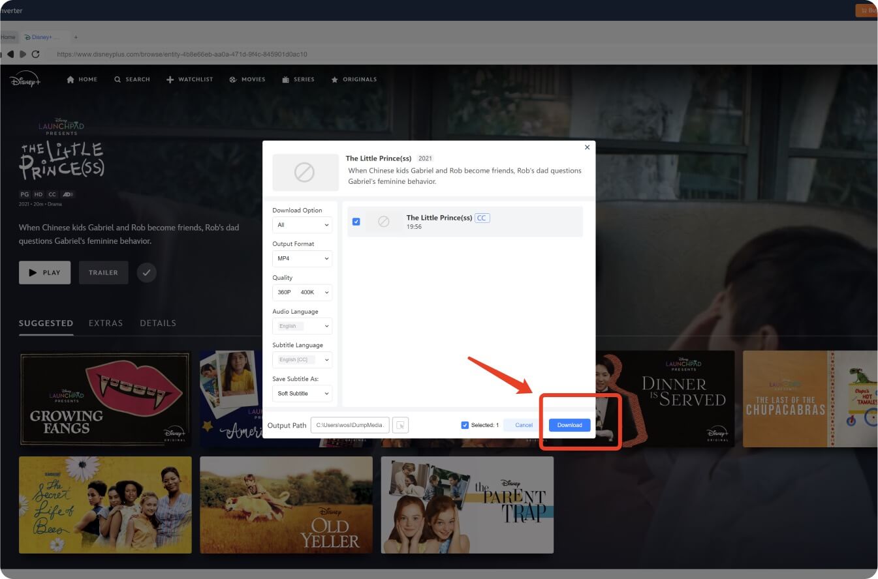Image resolution: width=878 pixels, height=579 pixels.
Task: Open SEARCH in Disney+ navigation
Action: point(132,80)
